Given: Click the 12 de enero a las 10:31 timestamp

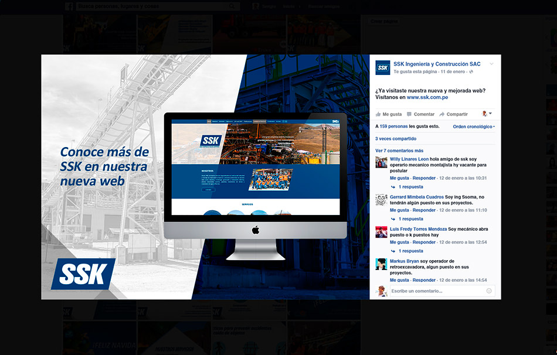Looking at the screenshot, I should coord(463,178).
